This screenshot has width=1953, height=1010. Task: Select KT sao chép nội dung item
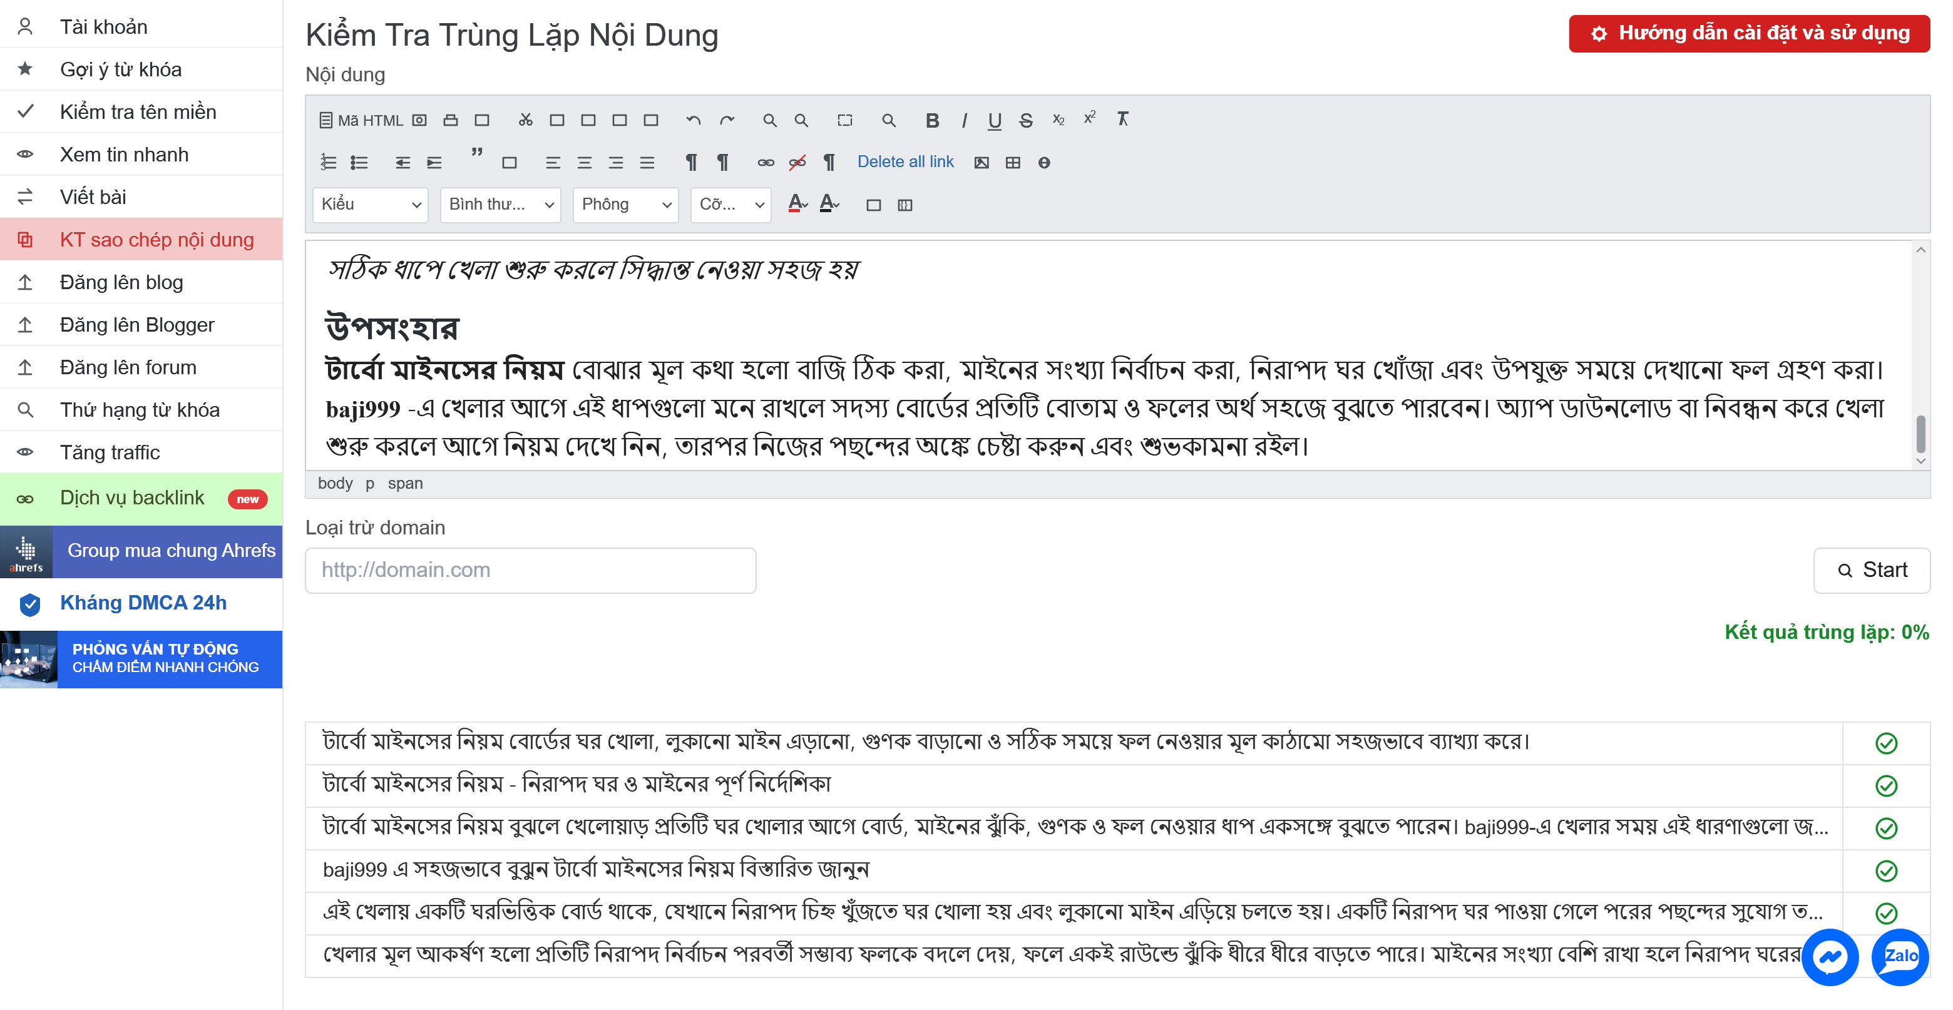(x=141, y=240)
